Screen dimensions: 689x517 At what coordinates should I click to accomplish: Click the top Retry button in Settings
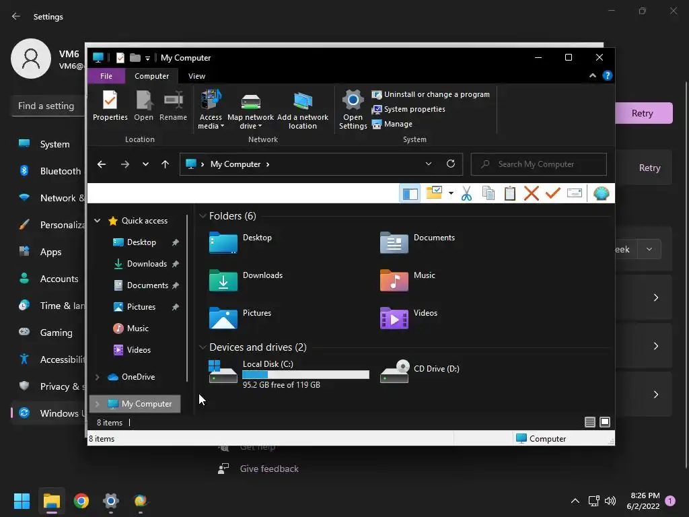(643, 113)
